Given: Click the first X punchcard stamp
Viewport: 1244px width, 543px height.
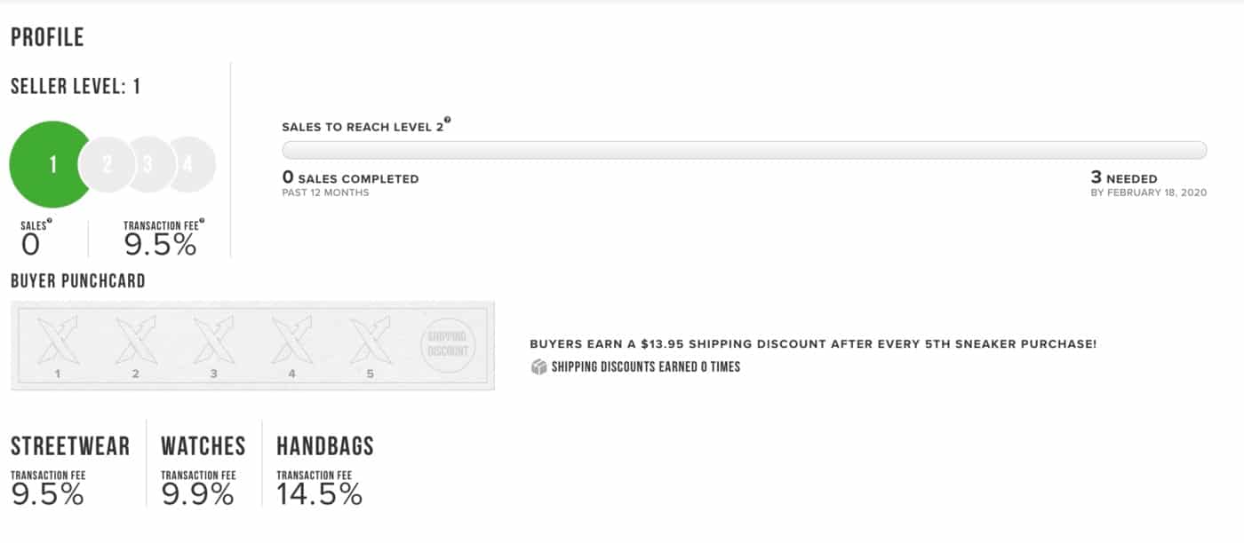Looking at the screenshot, I should tap(58, 340).
